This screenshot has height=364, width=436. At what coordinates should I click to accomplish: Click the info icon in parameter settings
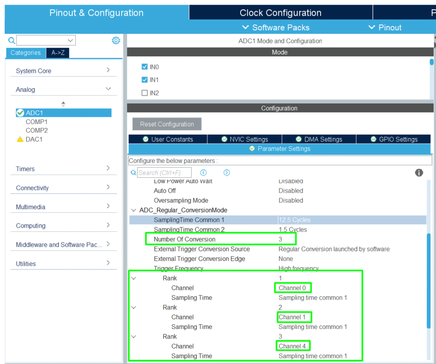click(419, 173)
